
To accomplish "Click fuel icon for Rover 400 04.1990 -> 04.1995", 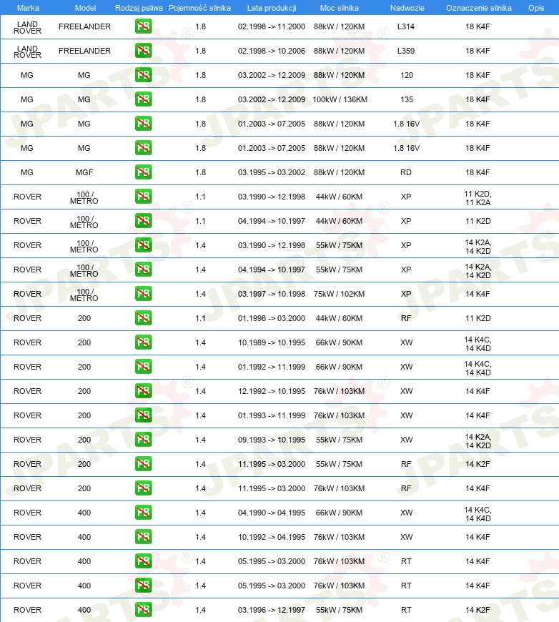I will pyautogui.click(x=143, y=512).
